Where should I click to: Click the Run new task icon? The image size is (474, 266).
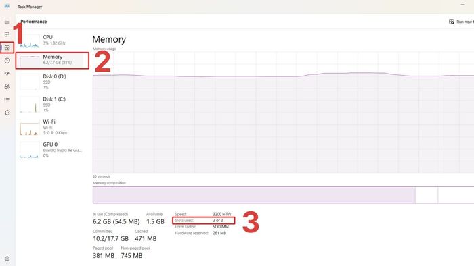coord(452,22)
